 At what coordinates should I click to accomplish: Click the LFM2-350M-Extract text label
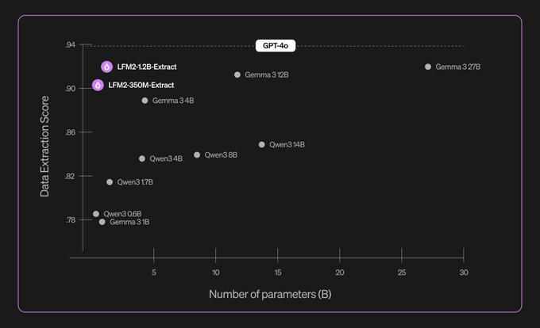tap(141, 85)
